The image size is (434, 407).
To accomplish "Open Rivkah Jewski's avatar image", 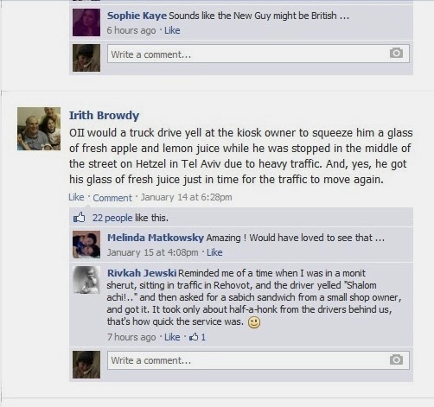I will (x=86, y=280).
